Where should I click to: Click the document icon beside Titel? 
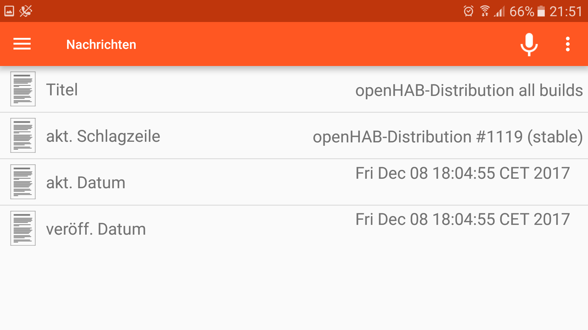(23, 89)
